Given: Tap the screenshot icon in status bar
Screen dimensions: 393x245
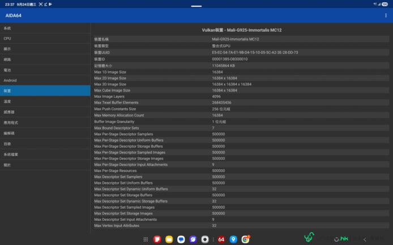Looking at the screenshot, I should click(x=41, y=5).
